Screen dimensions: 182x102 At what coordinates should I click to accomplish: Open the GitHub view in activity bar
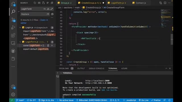(13, 51)
